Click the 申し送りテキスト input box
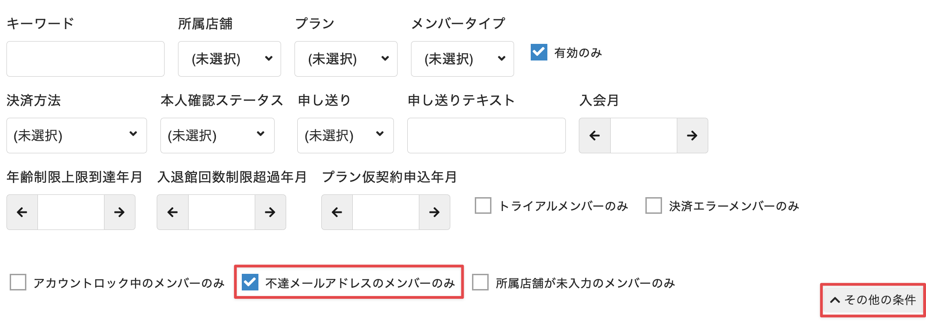 486,136
